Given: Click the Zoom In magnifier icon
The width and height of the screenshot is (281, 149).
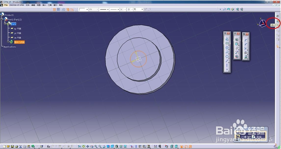Looking at the screenshot, I should (96, 146).
